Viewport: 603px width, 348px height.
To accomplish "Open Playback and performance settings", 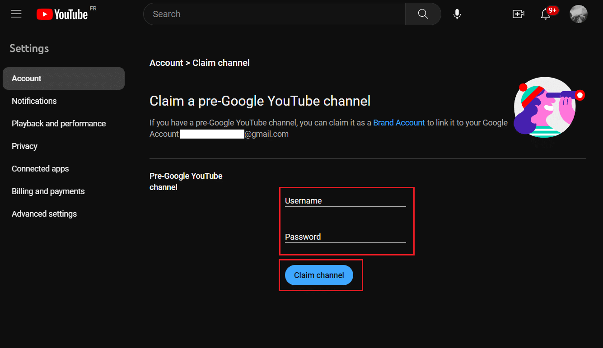I will pyautogui.click(x=64, y=124).
